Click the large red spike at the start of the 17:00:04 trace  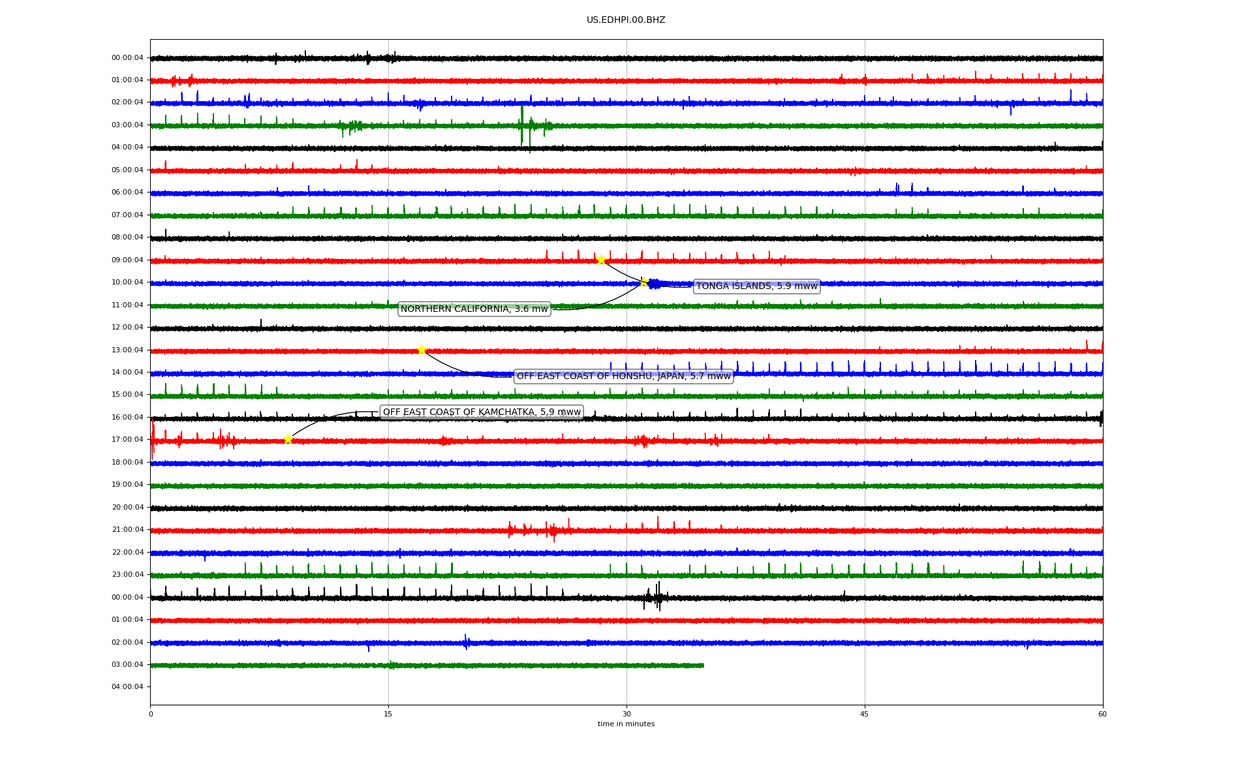point(153,440)
